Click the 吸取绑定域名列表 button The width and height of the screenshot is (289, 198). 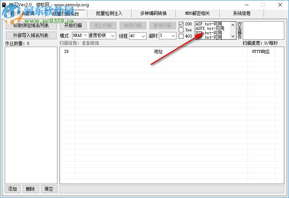point(31,25)
